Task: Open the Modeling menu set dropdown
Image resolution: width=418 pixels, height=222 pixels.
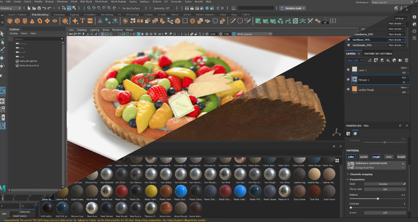Action: (x=11, y=8)
